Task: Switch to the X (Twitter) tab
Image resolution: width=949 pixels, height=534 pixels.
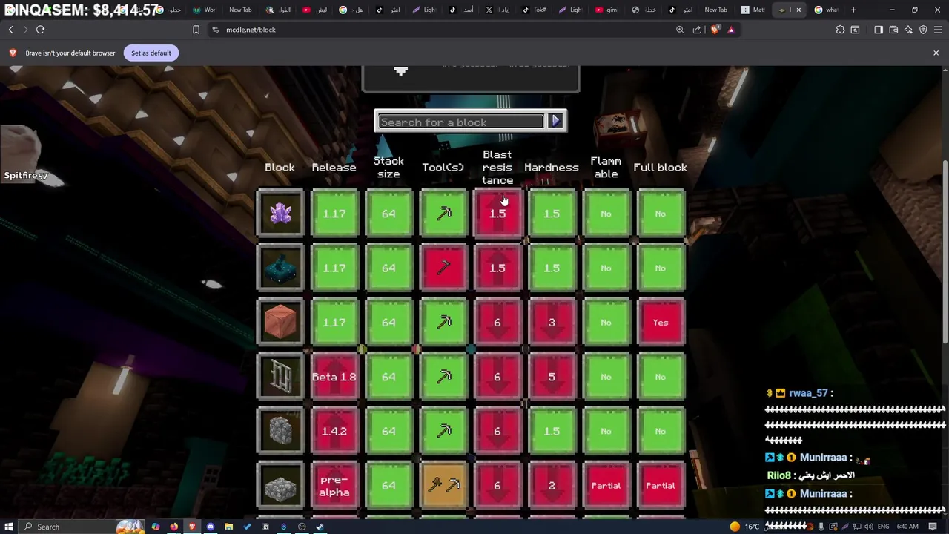Action: [498, 10]
